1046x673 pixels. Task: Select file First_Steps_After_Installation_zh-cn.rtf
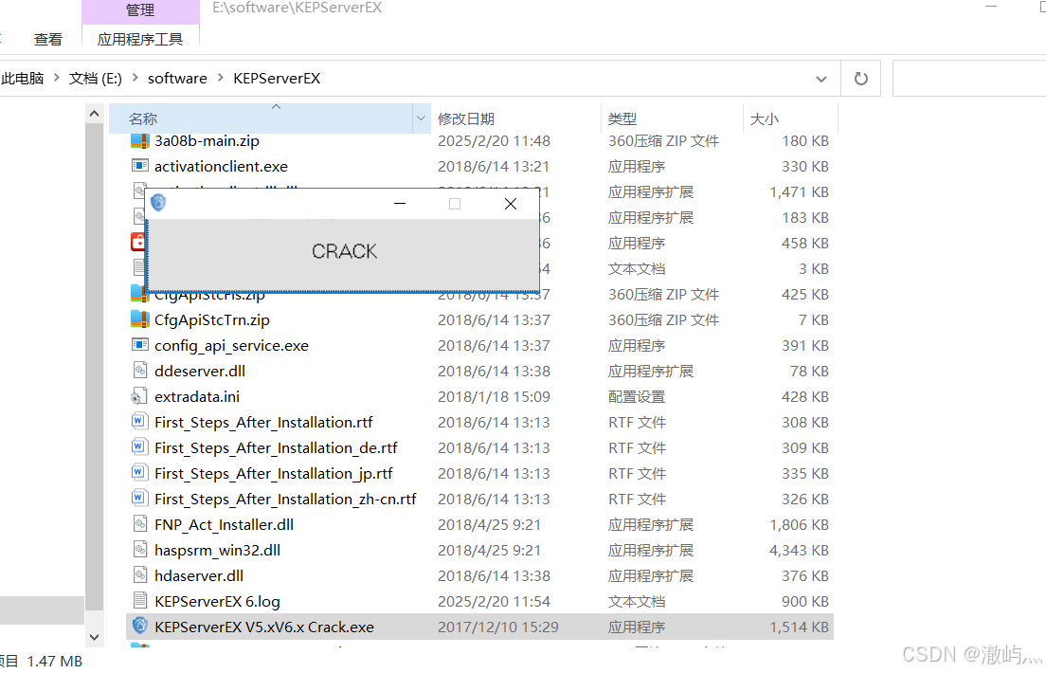coord(285,499)
